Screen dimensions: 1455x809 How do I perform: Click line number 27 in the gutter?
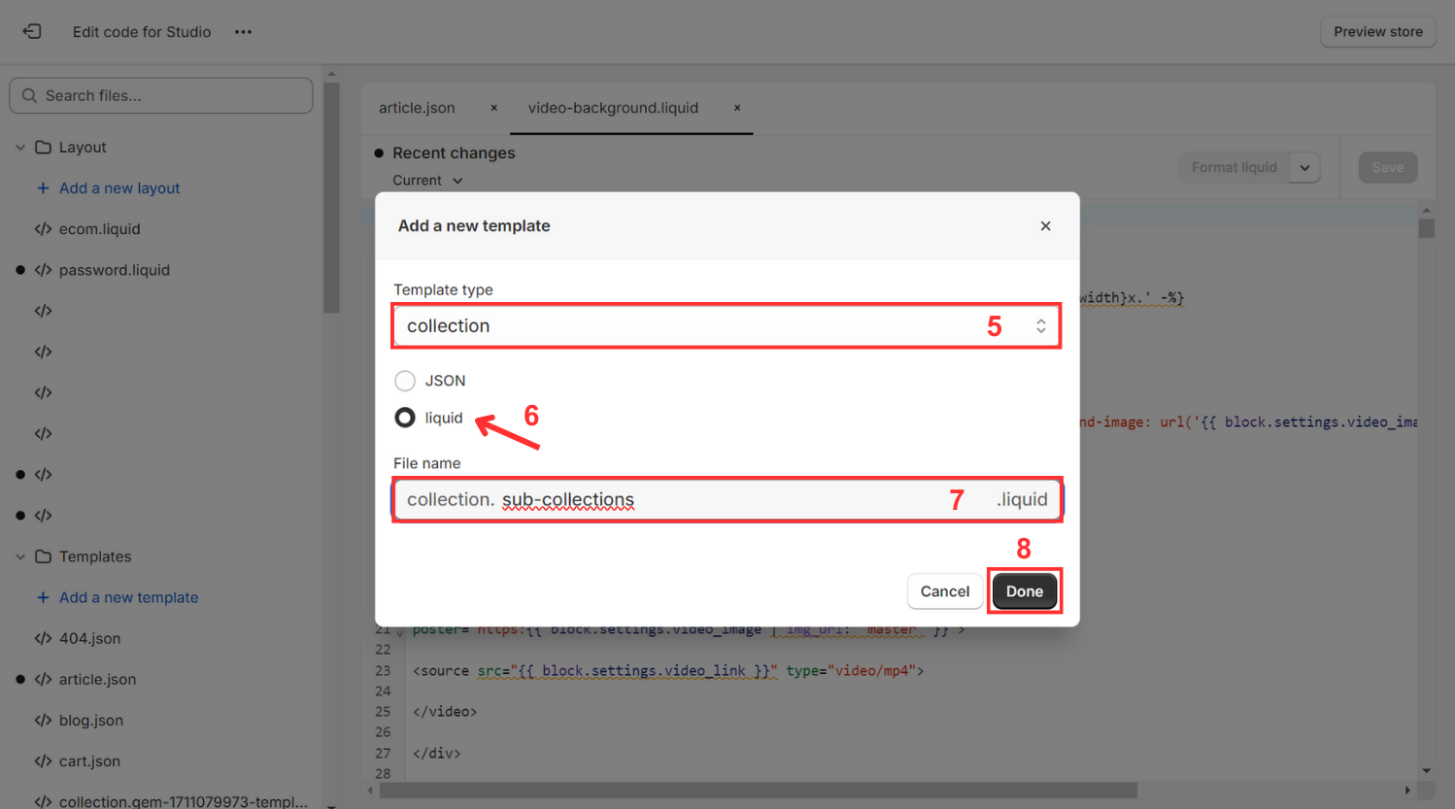[x=383, y=754]
